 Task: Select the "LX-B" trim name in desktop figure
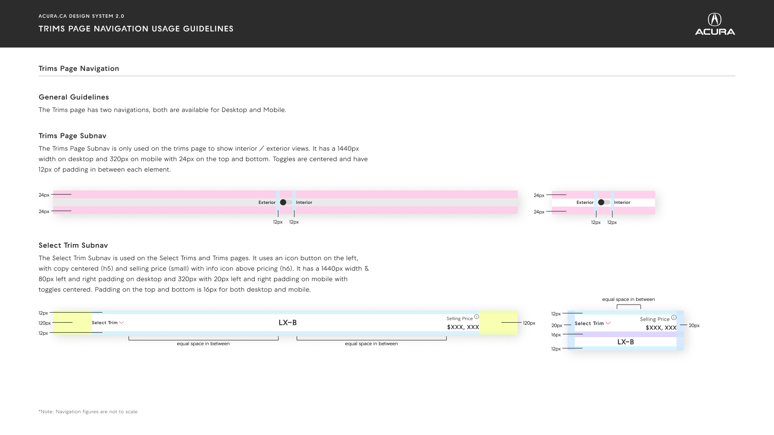point(288,323)
